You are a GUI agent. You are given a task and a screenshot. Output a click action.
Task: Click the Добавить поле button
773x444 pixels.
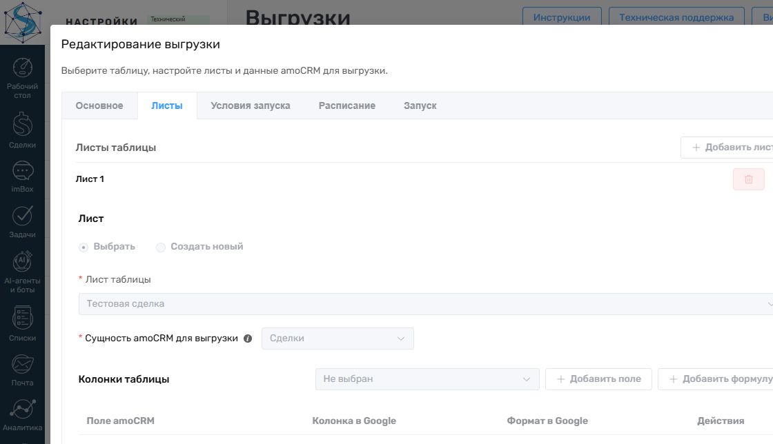point(598,379)
